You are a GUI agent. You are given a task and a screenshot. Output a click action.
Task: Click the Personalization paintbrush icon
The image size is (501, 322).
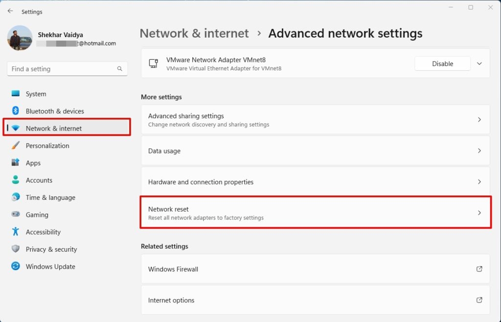point(15,146)
